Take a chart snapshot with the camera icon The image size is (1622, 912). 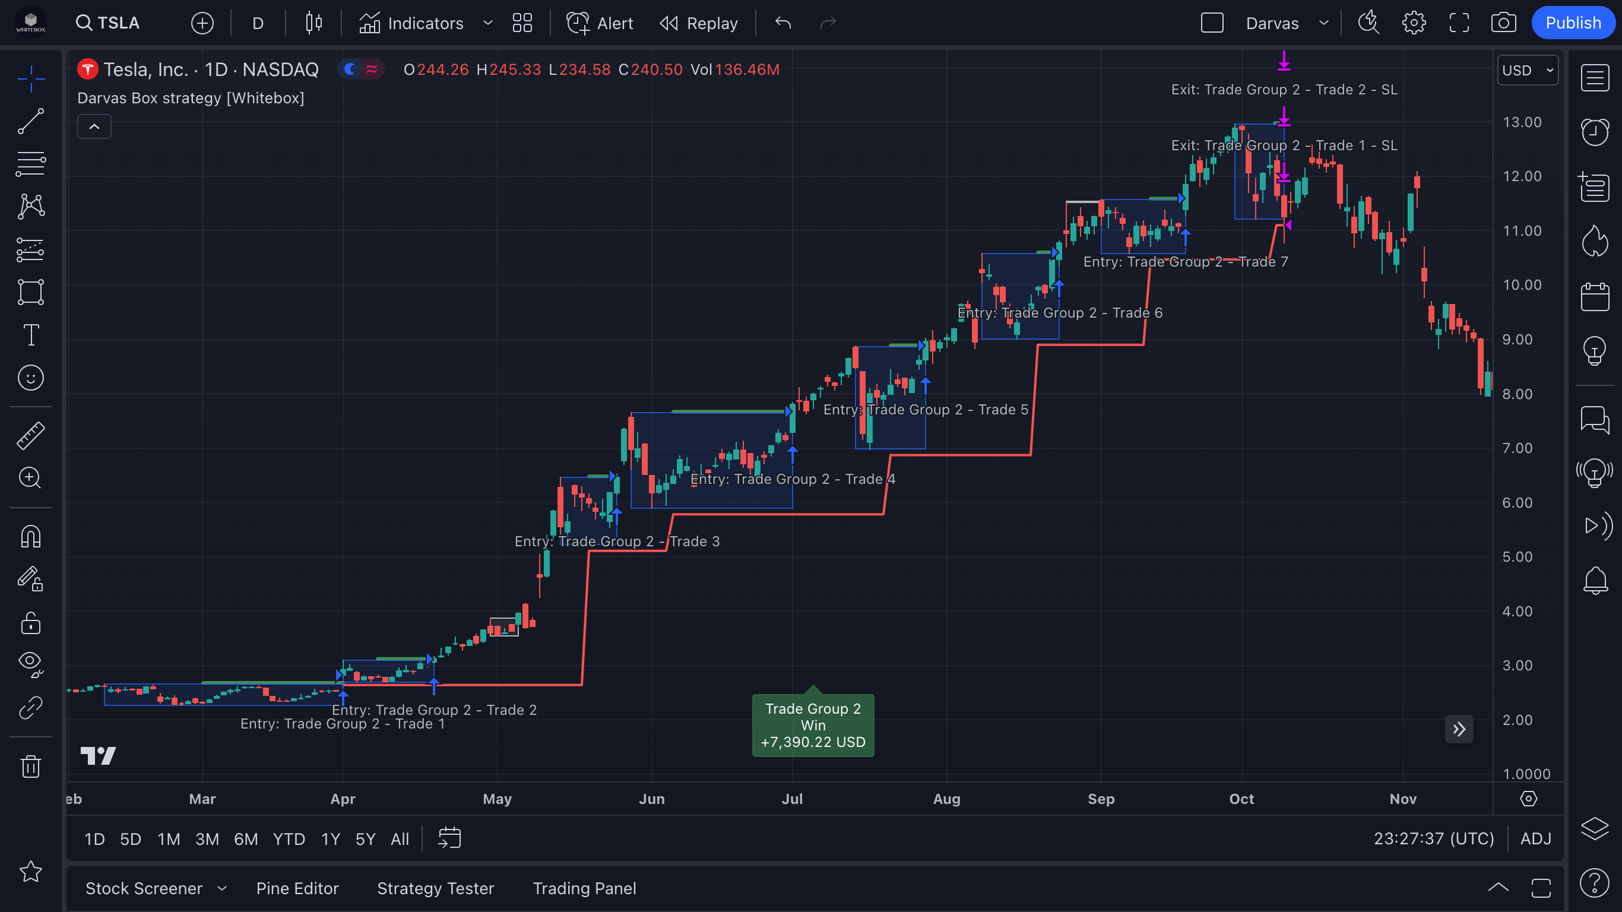[x=1504, y=22]
